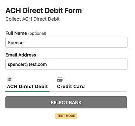Image resolution: width=135 pixels, height=126 pixels.
Task: Click the Collect ACH Direct Debit subtitle
Action: 32,19
